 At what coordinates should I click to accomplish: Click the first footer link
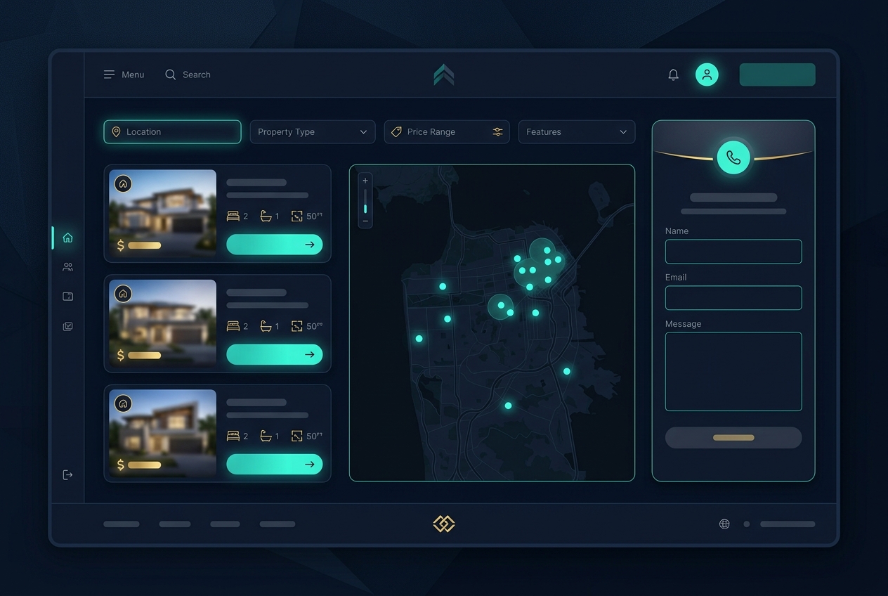point(122,524)
